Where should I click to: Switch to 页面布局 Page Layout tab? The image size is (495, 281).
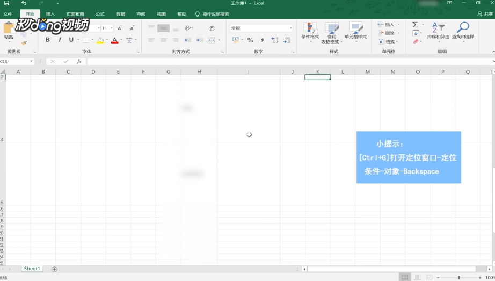click(x=75, y=14)
